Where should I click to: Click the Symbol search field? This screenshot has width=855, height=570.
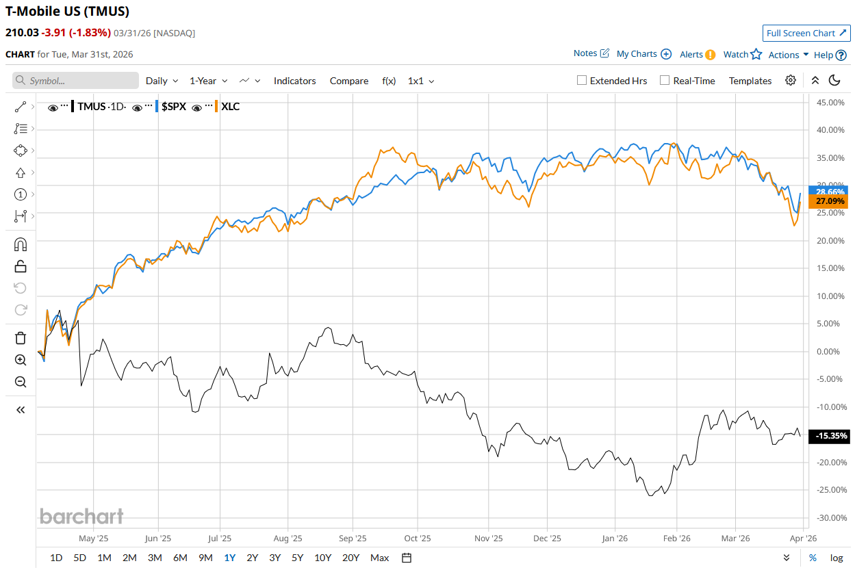click(75, 81)
